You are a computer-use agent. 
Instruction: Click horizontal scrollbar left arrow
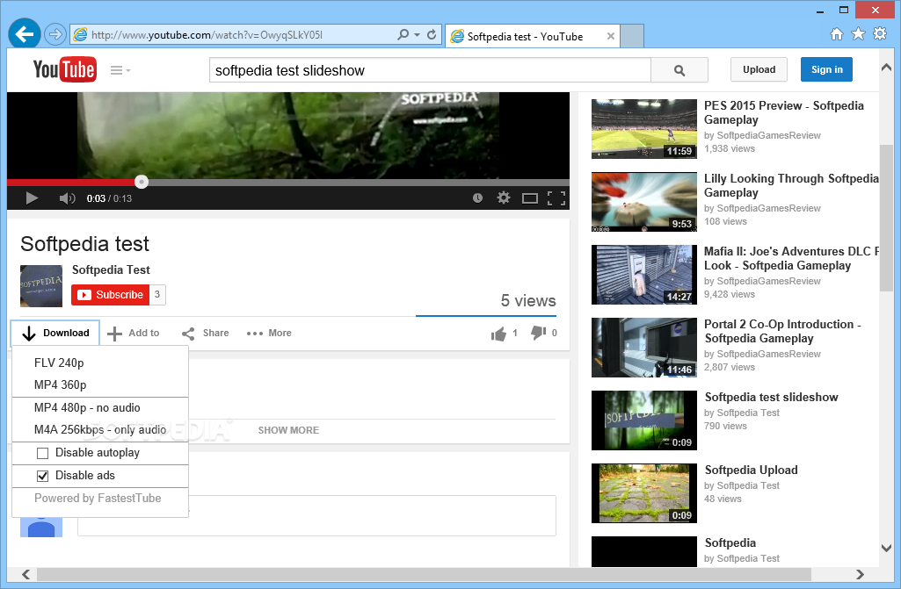click(x=25, y=574)
